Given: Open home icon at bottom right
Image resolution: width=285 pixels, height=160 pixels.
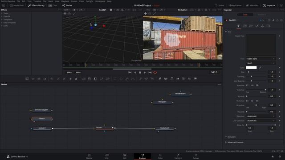Looking at the screenshot, I should tap(273, 156).
